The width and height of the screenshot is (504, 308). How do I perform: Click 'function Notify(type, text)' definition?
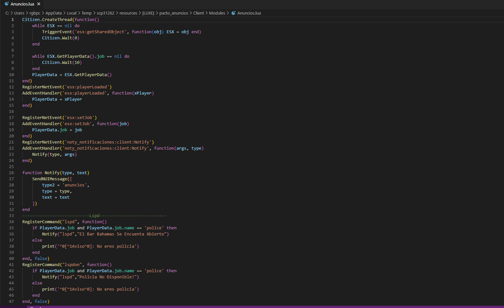pos(56,173)
